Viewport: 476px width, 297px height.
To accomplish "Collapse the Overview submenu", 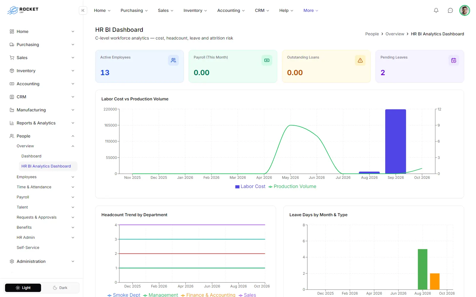I will click(46, 146).
